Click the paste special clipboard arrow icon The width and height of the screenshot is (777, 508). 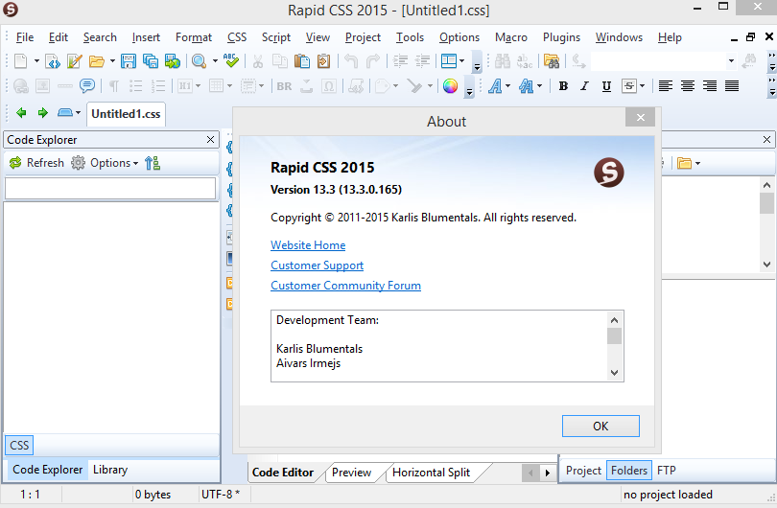[323, 61]
